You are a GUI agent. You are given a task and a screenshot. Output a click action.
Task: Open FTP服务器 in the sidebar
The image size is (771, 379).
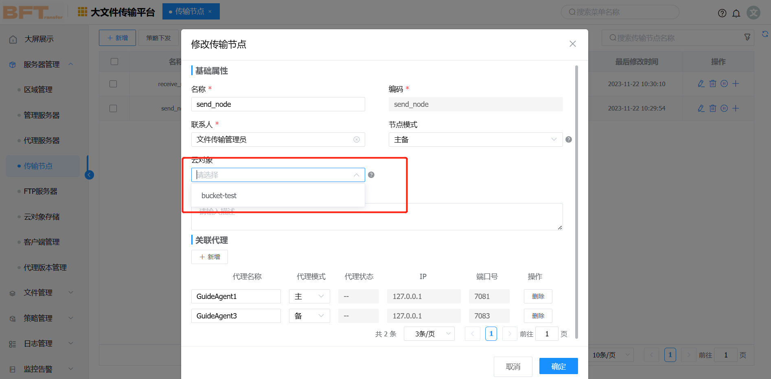(40, 191)
